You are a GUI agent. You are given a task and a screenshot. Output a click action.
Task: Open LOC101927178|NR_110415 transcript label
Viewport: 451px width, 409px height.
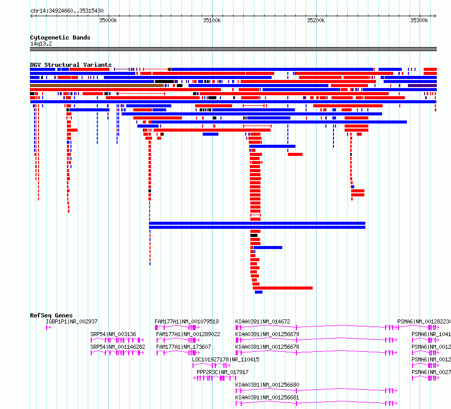tap(225, 359)
